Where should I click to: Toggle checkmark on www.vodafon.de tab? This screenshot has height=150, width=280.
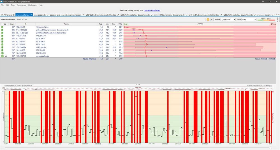click(31, 15)
